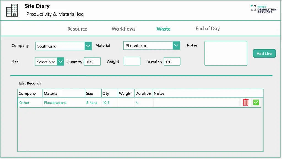The width and height of the screenshot is (282, 159).
Task: Click the Plasterboard cell in Edit Records
Action: (x=55, y=103)
